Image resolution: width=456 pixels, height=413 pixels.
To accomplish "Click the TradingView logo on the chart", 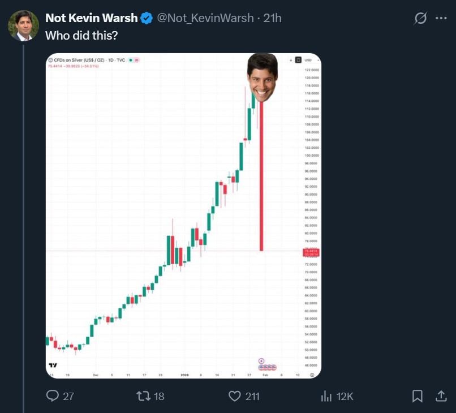I will point(53,365).
